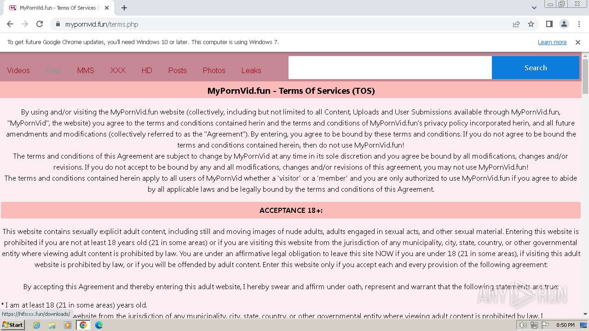Go back with the browser back arrow
Image resolution: width=589 pixels, height=331 pixels.
point(10,24)
